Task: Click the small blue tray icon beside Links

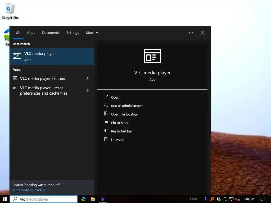Action: [205, 199]
